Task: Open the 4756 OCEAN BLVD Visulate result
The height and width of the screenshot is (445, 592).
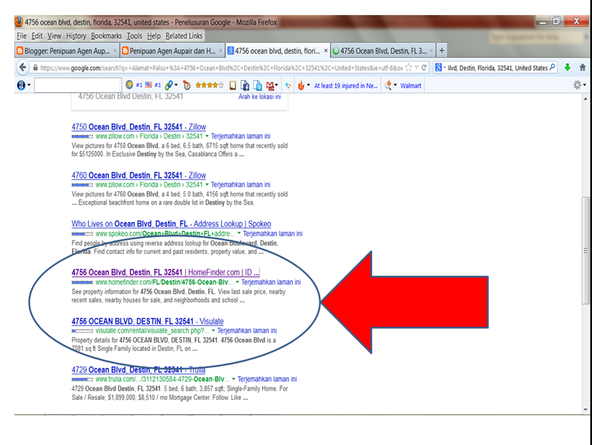Action: (148, 321)
